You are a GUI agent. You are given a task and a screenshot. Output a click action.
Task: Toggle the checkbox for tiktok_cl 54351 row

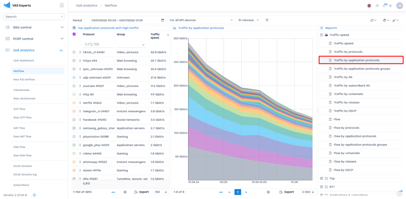[74, 52]
